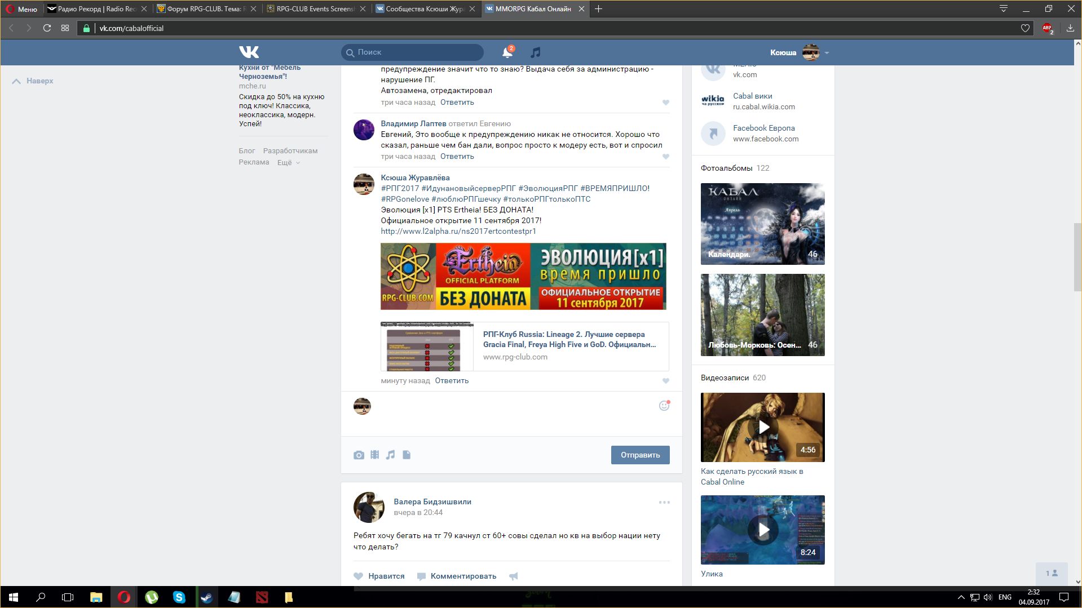Attach a document file icon

407,455
